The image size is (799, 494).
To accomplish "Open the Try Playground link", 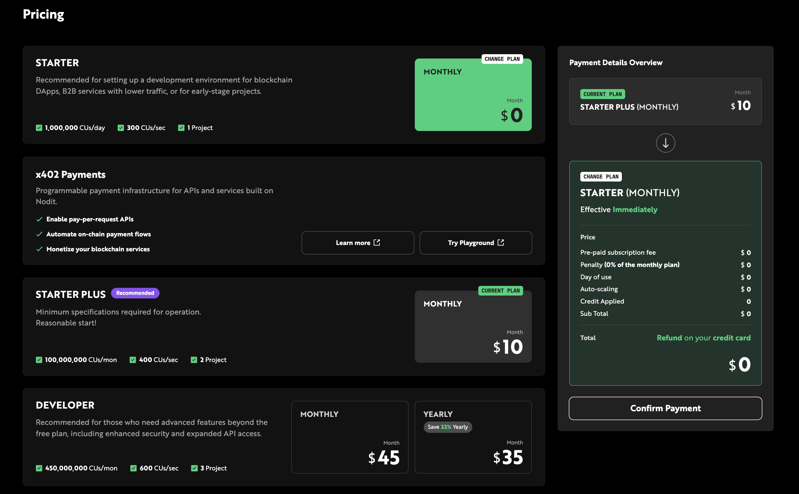I will (x=476, y=243).
